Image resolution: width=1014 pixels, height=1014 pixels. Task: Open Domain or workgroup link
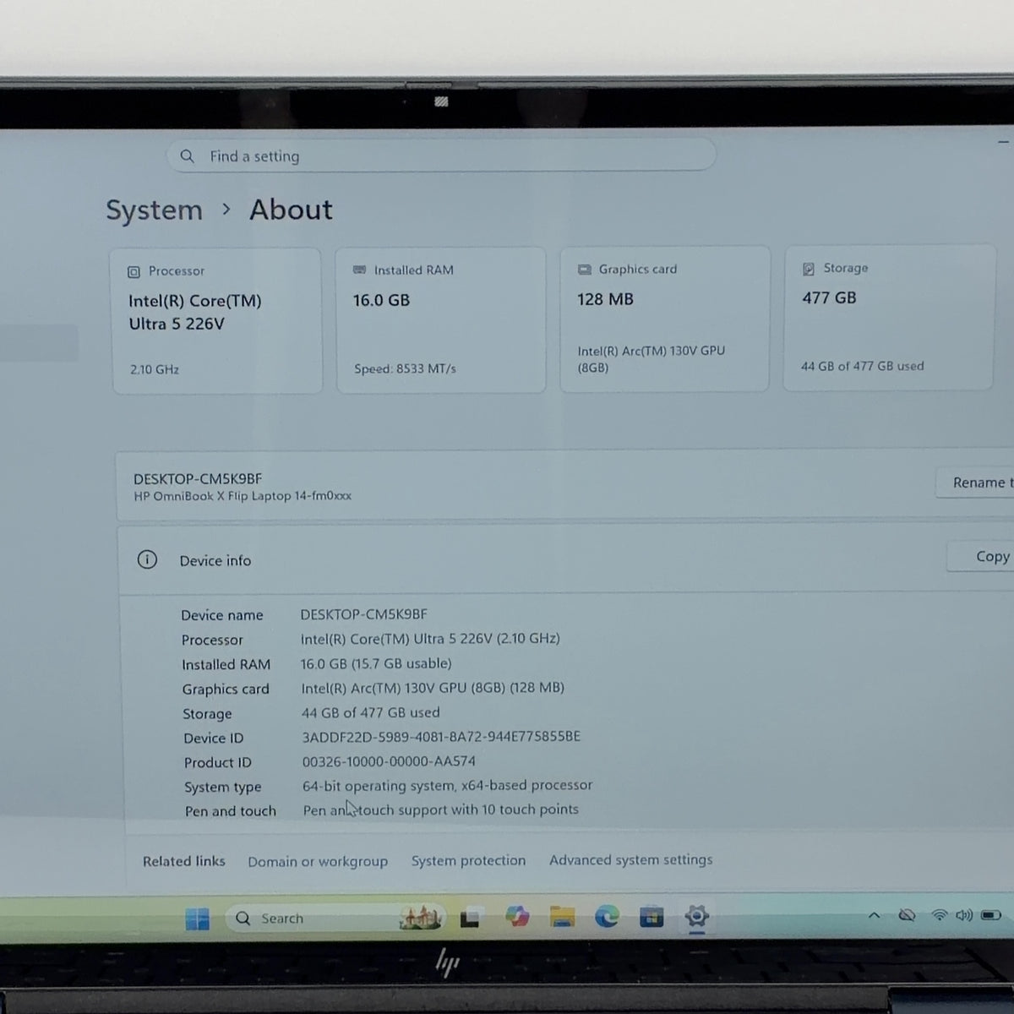tap(318, 861)
